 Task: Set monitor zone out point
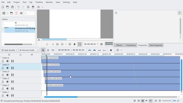pos(52,44)
